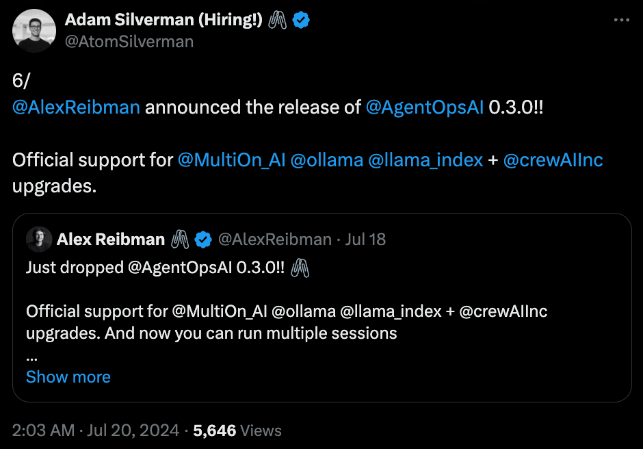Click the @AtomSilverman handle under the name
This screenshot has width=643, height=449.
[x=129, y=42]
